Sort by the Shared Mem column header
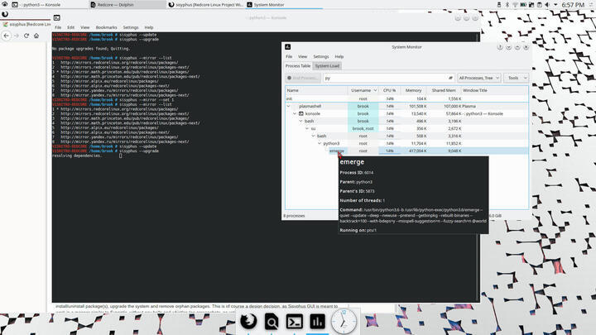This screenshot has width=596, height=335. tap(444, 90)
